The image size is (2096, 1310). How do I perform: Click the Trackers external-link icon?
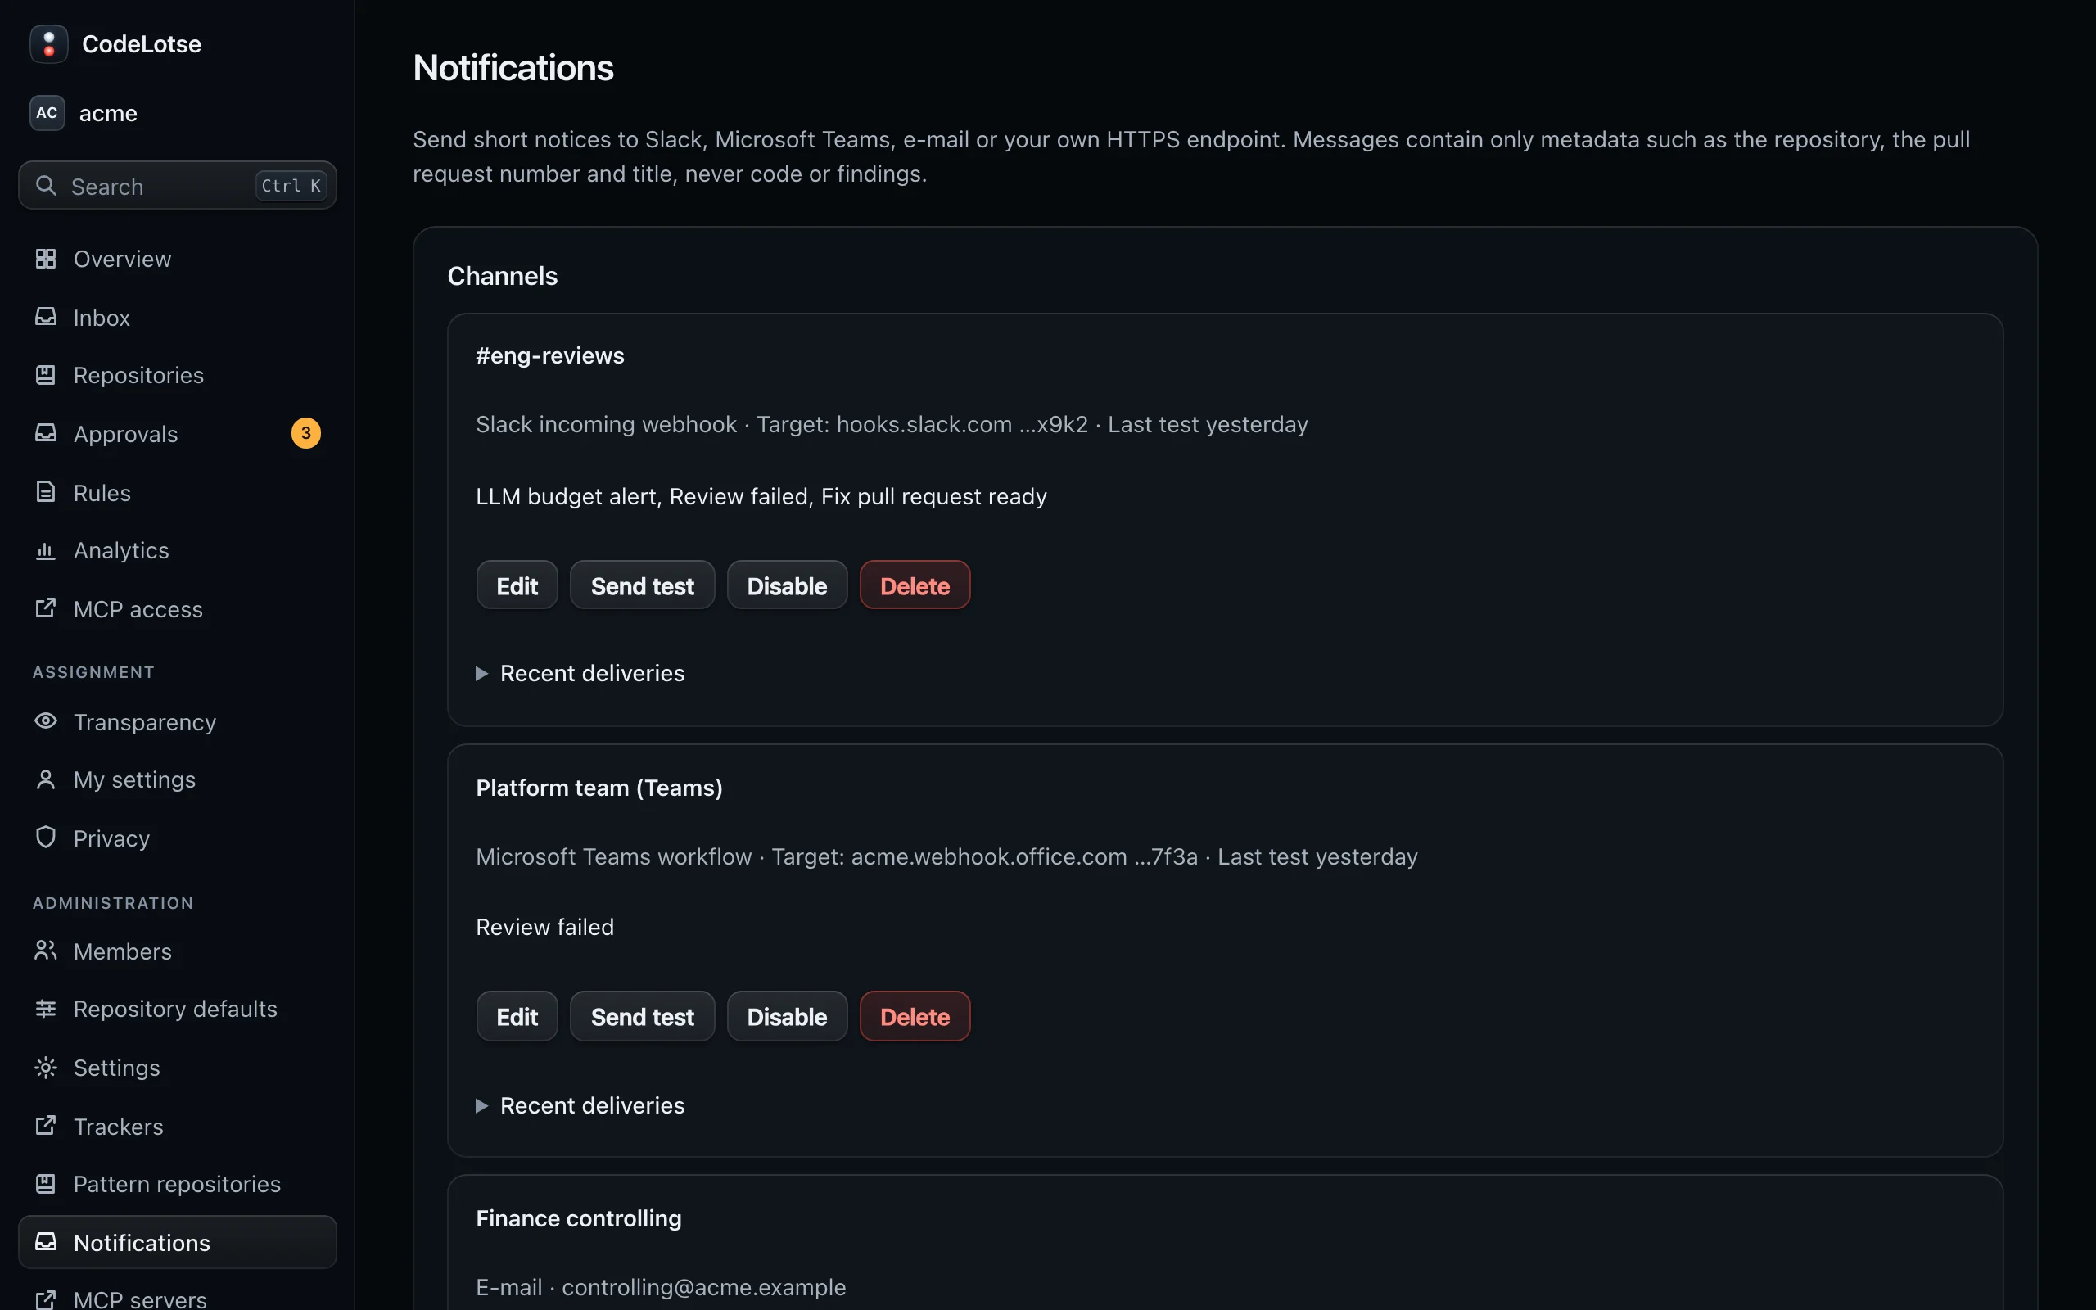pos(46,1126)
